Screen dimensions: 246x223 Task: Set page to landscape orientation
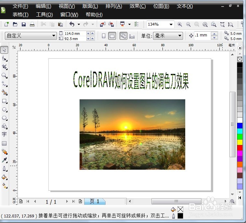tap(112, 36)
